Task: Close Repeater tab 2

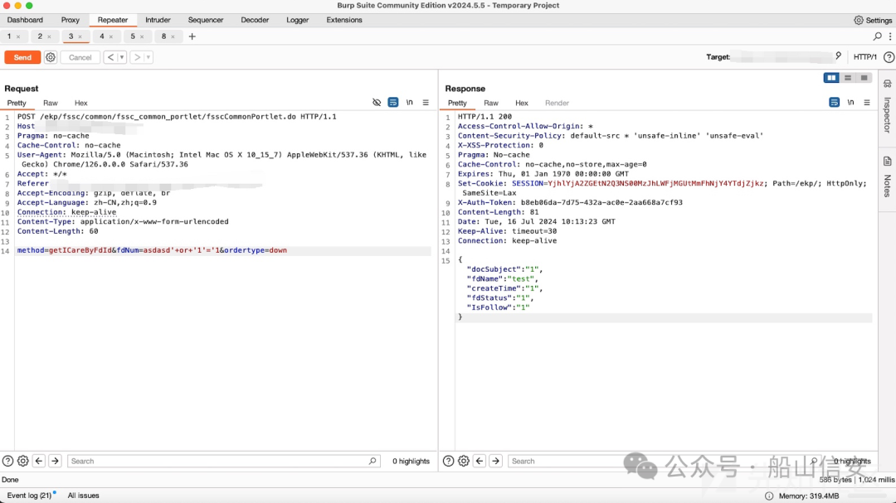Action: click(x=49, y=36)
